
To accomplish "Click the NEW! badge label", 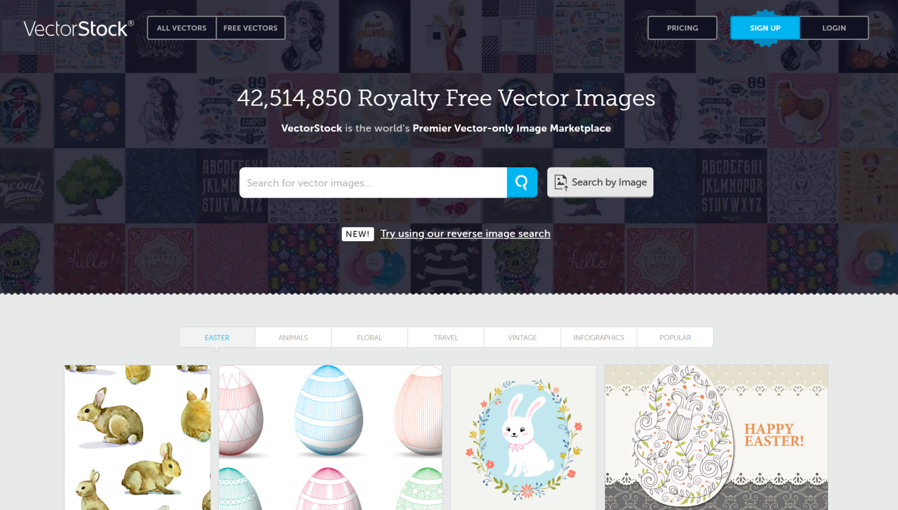I will [358, 234].
